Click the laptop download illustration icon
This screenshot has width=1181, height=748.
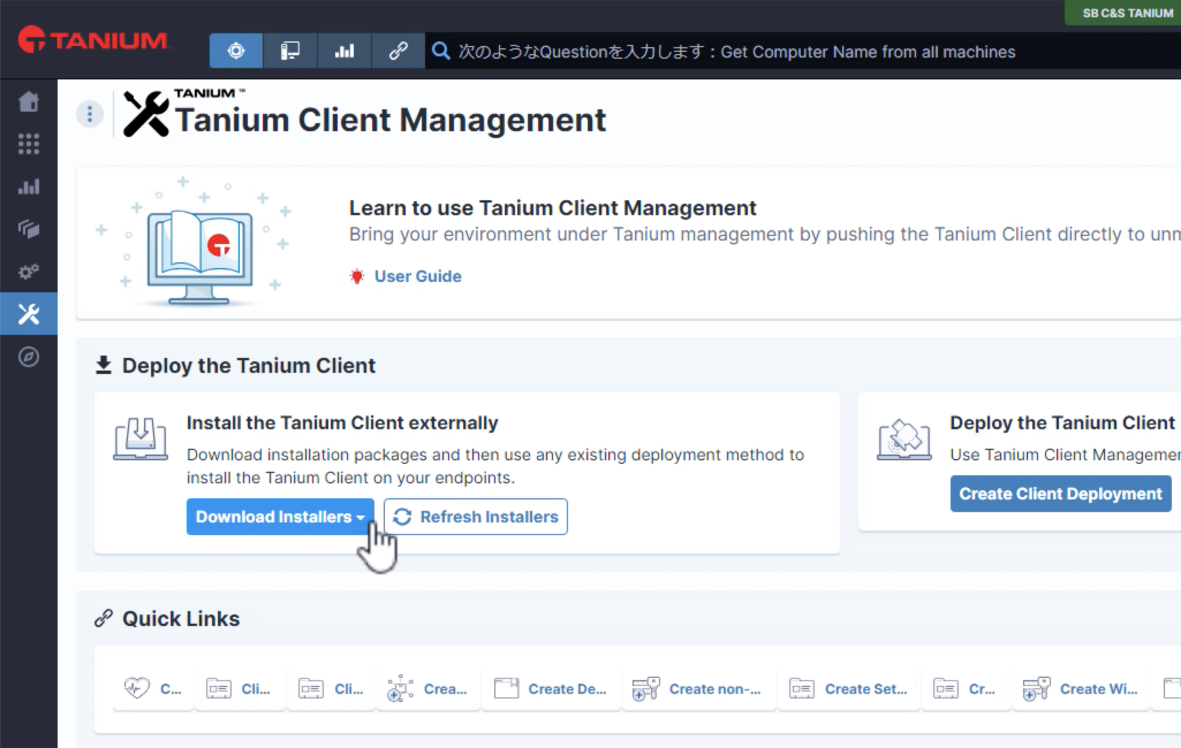pos(141,438)
